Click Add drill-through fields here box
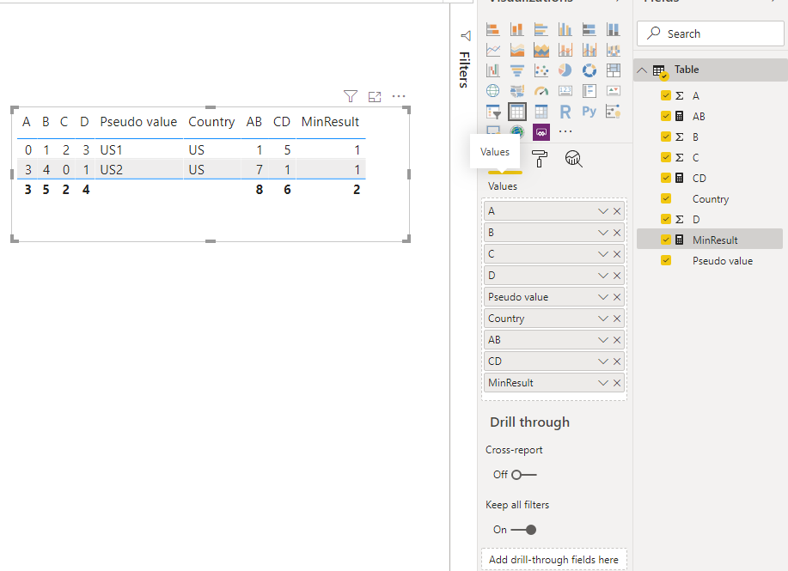788x571 pixels. 553,560
